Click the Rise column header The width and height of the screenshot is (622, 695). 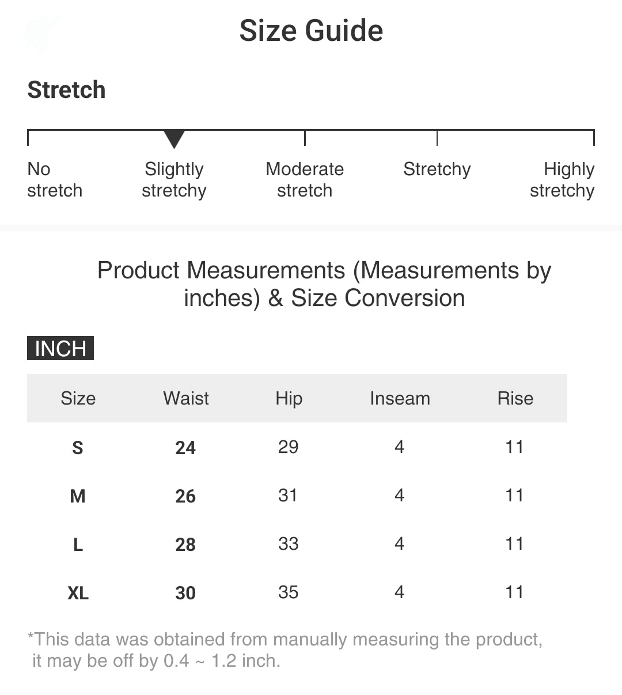click(x=515, y=398)
